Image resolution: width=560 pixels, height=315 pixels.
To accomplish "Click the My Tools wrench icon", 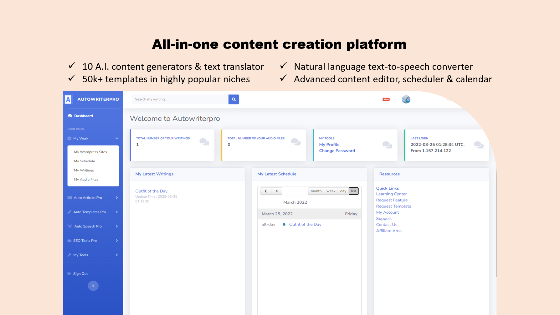I will click(69, 255).
